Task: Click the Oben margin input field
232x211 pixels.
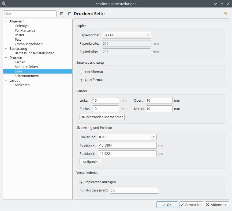Action: (x=159, y=100)
